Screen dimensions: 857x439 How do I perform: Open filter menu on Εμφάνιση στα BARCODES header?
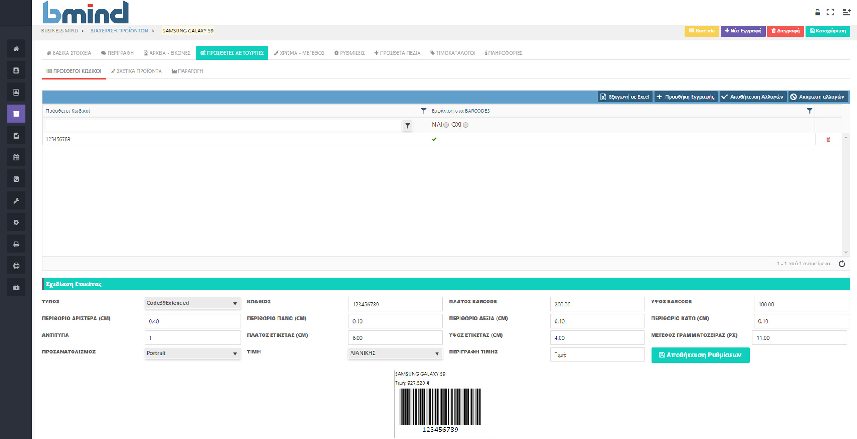coord(809,110)
